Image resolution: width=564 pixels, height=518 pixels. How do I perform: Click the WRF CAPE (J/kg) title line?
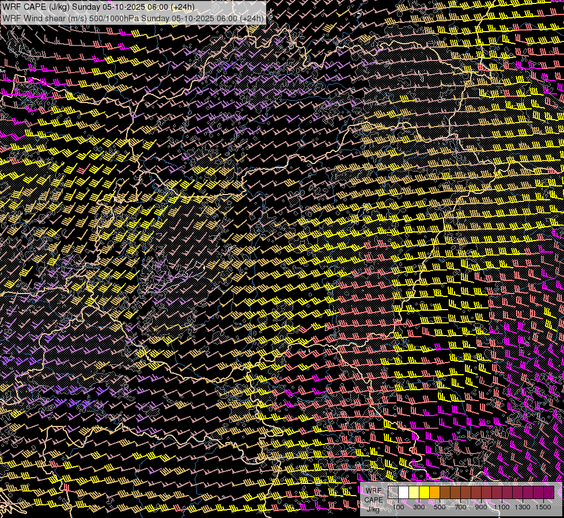coord(98,6)
